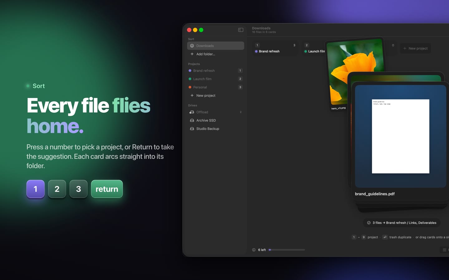Click the Launch film project slot in header
Image resolution: width=449 pixels, height=280 pixels.
coord(314,48)
